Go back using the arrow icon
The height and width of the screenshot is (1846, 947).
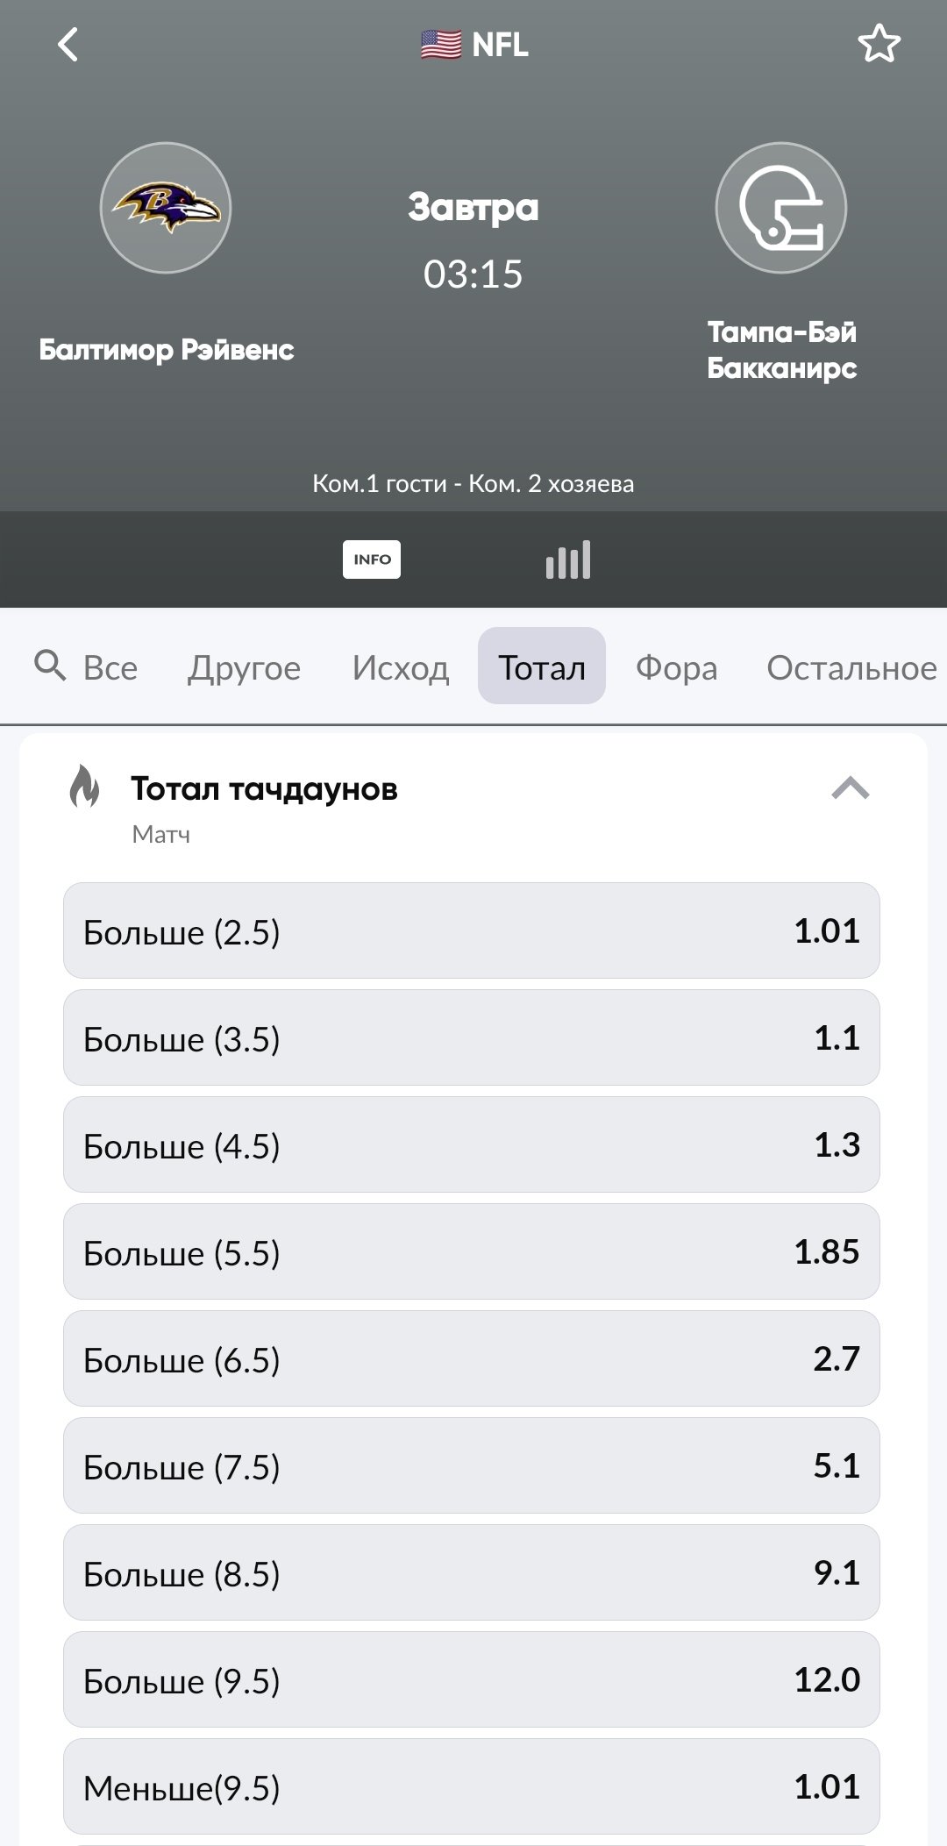point(68,45)
